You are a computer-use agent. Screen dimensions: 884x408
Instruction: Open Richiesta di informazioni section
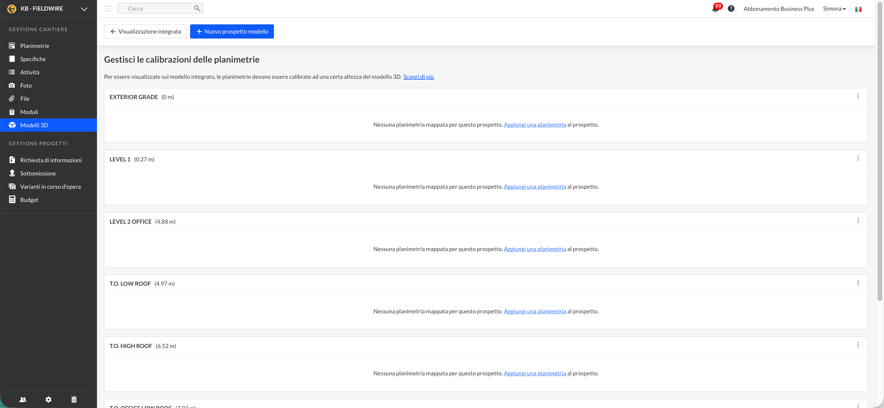(51, 160)
